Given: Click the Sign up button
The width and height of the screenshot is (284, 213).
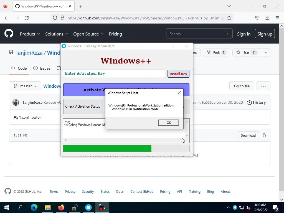Looking at the screenshot, I should (265, 34).
